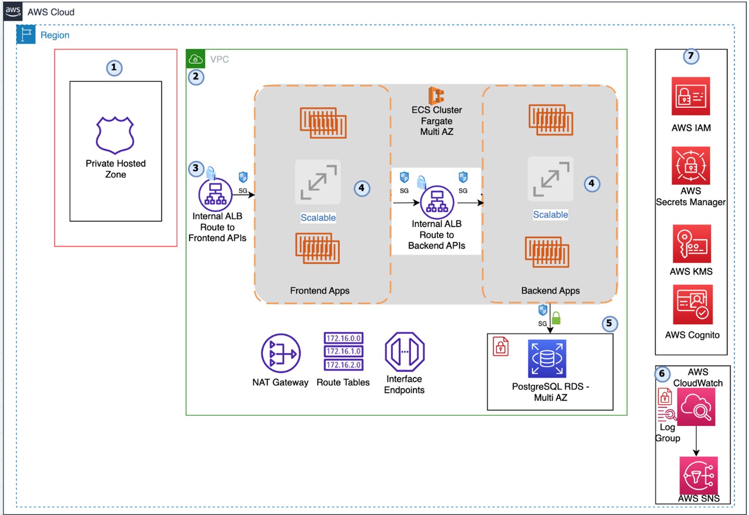Click the AWS Cognito icon

click(x=692, y=305)
